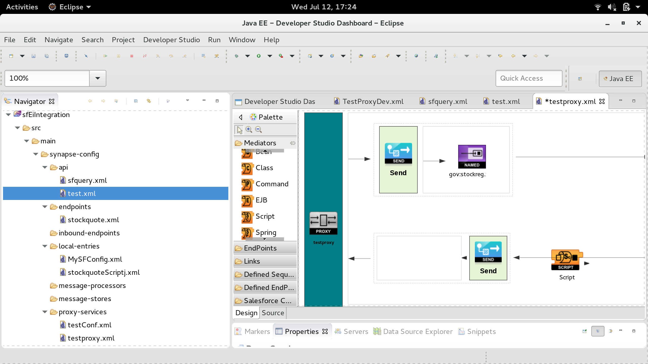Collapse the synapse-config folder
Image resolution: width=648 pixels, height=364 pixels.
point(36,154)
